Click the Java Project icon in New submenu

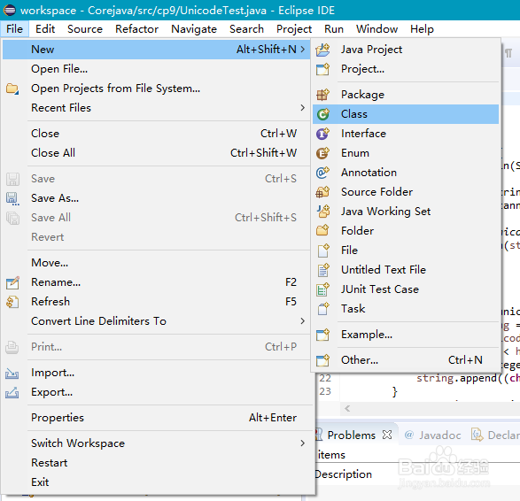pyautogui.click(x=322, y=50)
